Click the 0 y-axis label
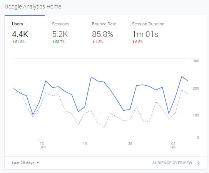This screenshot has width=209, height=173. tap(198, 138)
